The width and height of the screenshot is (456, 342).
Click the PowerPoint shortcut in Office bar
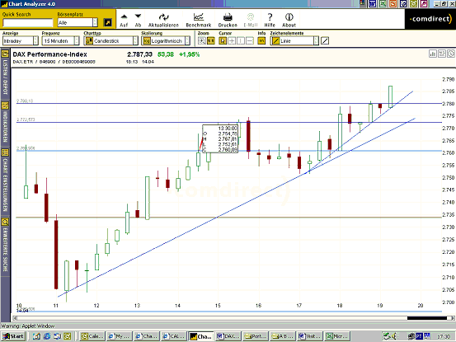(393, 3)
